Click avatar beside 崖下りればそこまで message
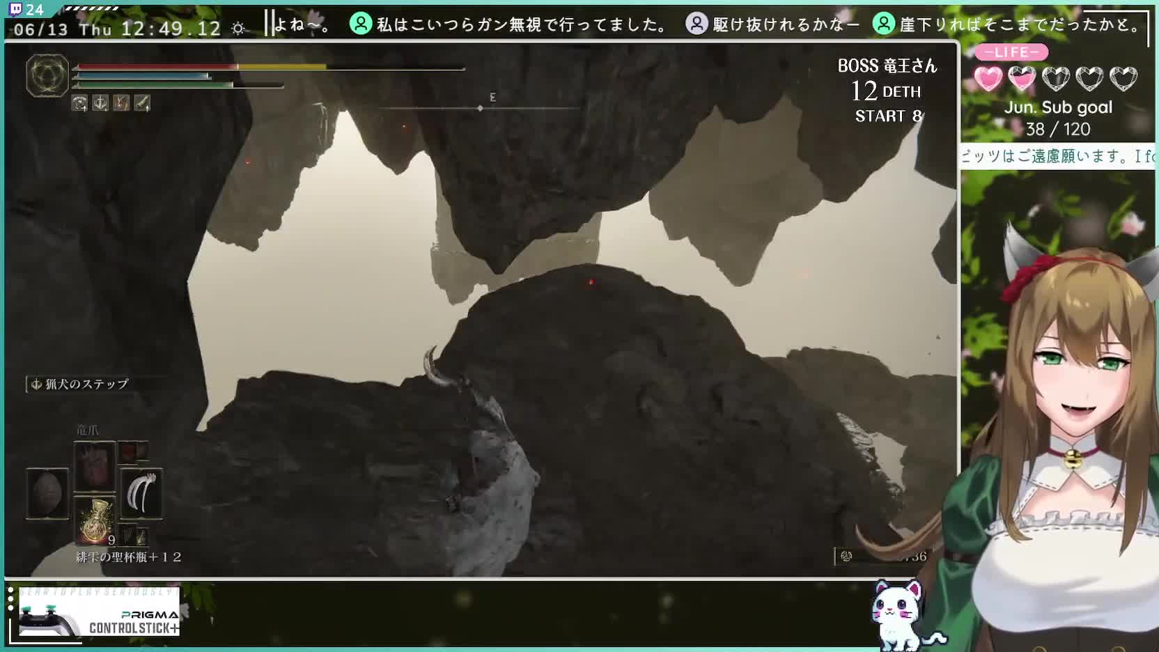 884,24
